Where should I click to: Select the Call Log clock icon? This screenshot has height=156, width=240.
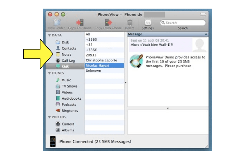point(58,61)
